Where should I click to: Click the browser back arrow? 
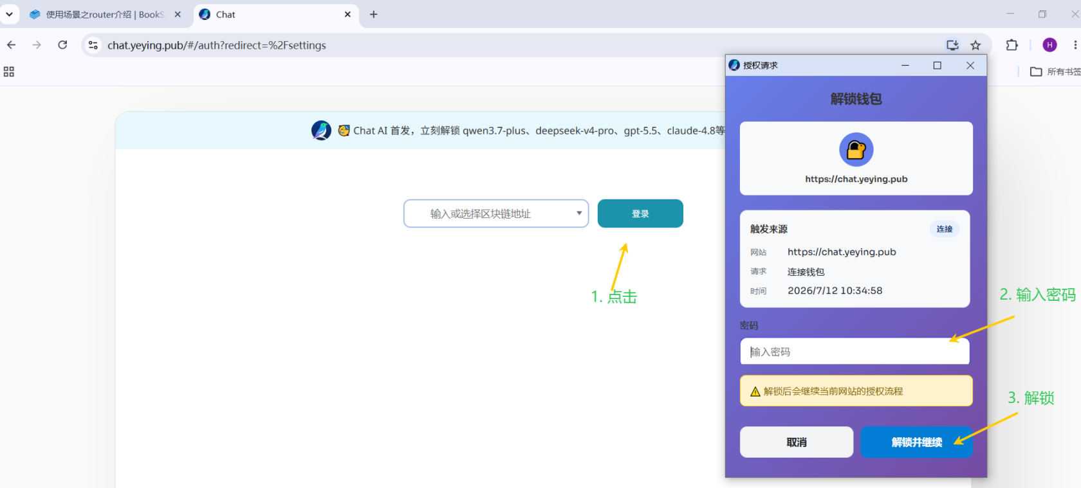click(11, 45)
